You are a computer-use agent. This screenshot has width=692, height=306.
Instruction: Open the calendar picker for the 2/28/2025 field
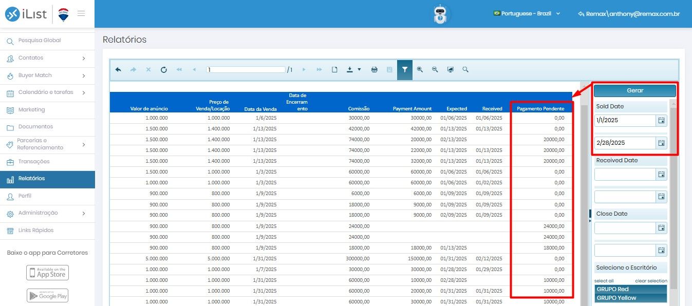tap(662, 143)
